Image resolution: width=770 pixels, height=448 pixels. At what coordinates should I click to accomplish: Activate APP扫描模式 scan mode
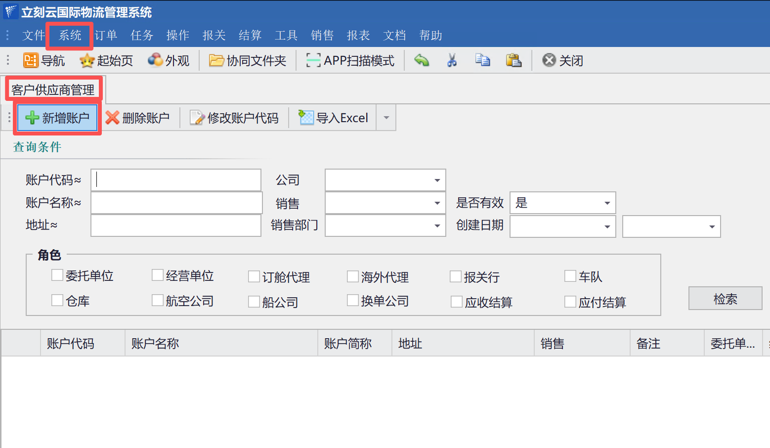pos(350,60)
